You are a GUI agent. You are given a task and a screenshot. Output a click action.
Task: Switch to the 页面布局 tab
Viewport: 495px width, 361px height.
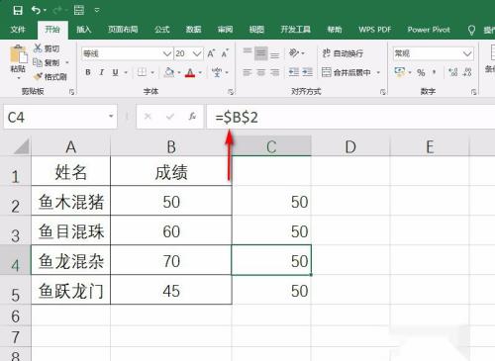coord(123,30)
